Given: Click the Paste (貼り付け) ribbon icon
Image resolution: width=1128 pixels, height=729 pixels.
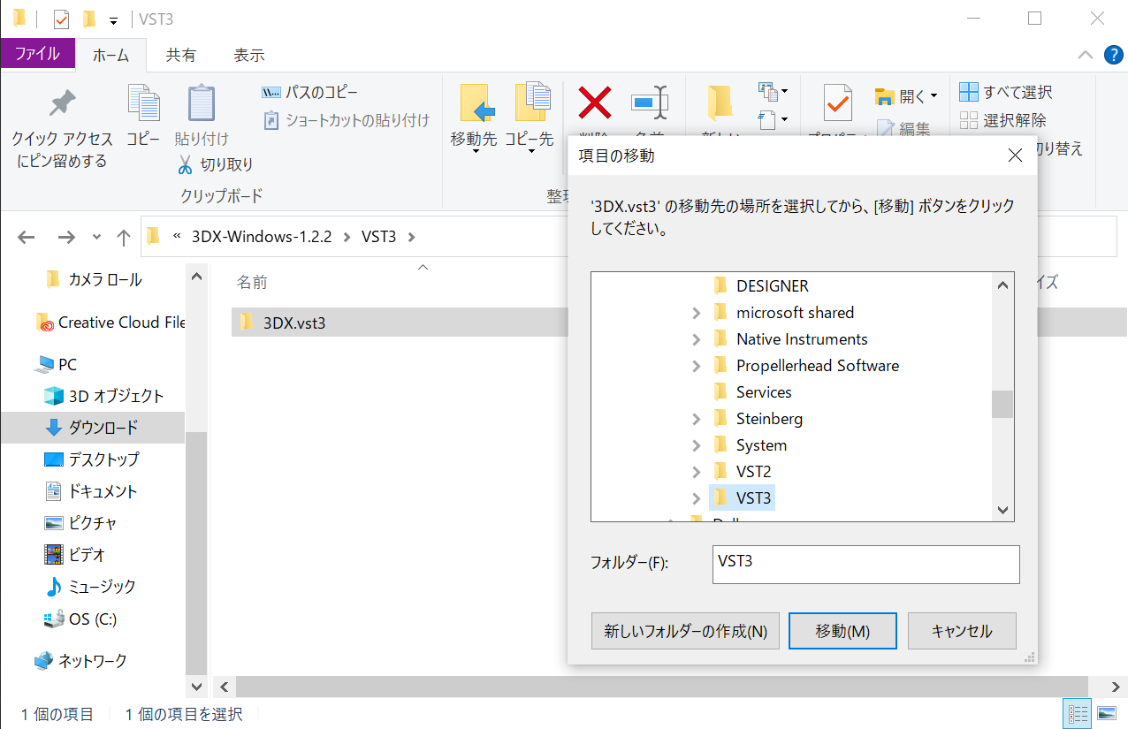Looking at the screenshot, I should (202, 103).
